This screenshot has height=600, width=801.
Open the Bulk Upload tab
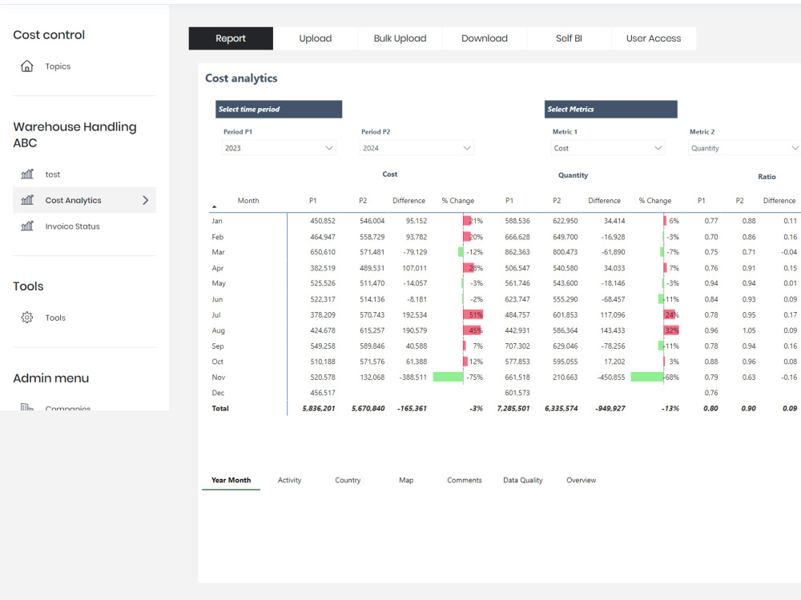point(400,38)
